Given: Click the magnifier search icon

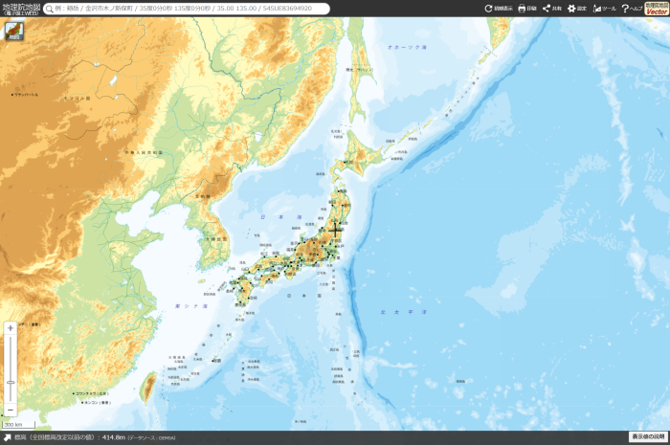Looking at the screenshot, I should [x=49, y=9].
